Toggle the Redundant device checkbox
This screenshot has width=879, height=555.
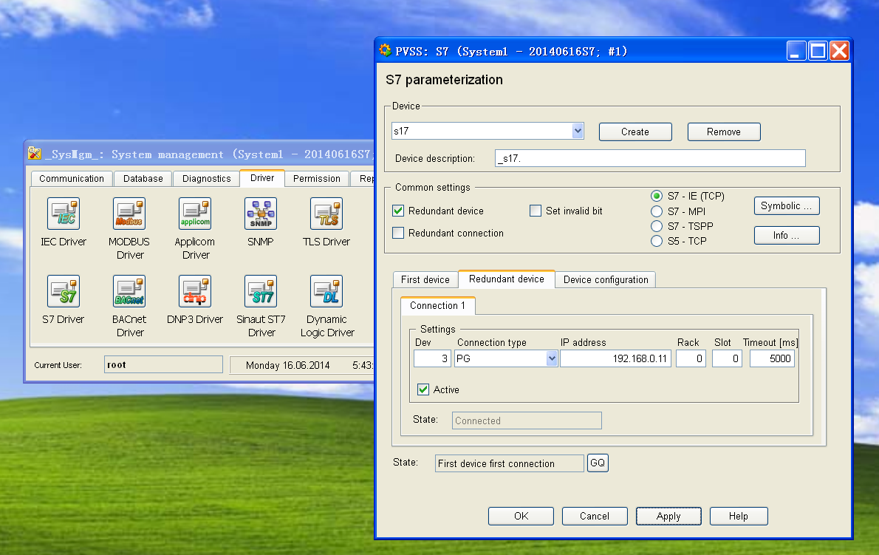398,211
